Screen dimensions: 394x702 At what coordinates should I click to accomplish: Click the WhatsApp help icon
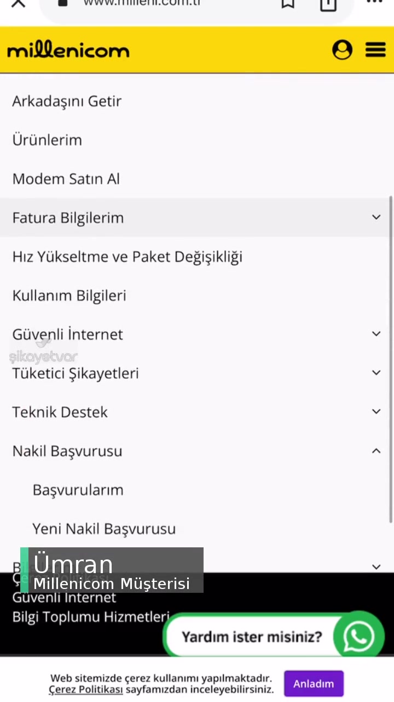coord(358,636)
